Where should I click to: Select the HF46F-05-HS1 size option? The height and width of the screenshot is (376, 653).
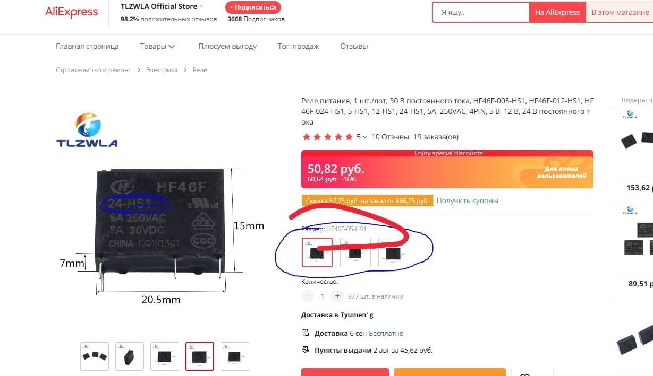point(317,252)
